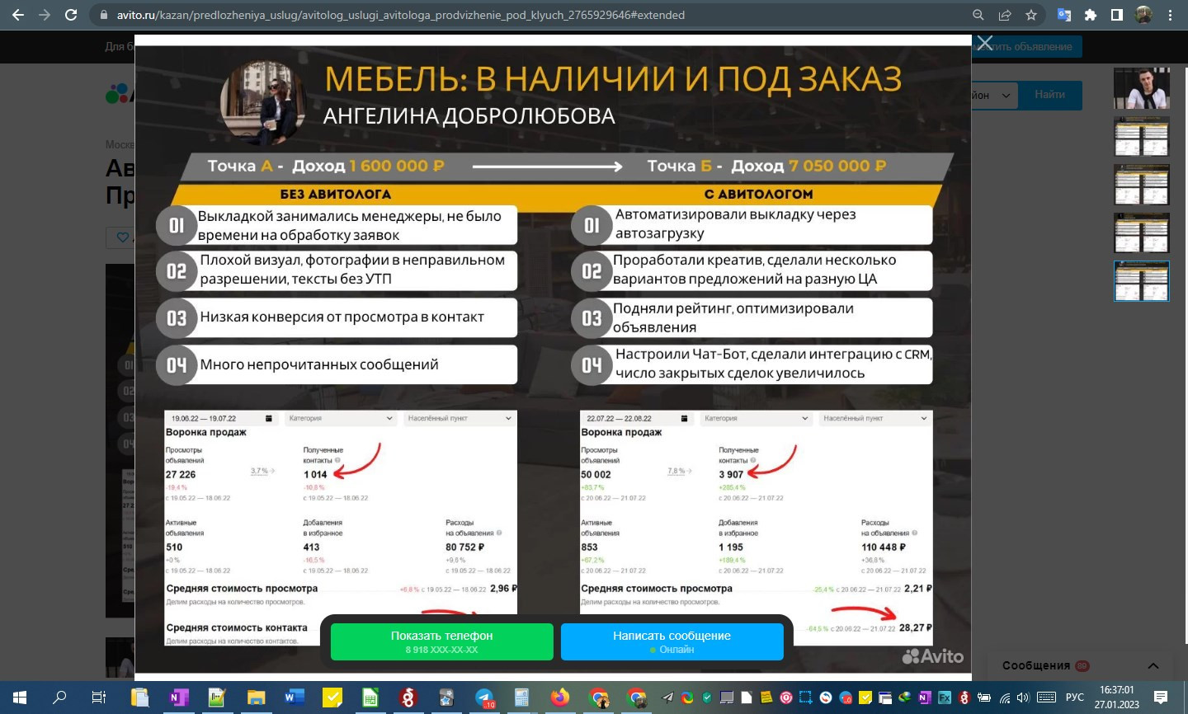Open Firefox from the taskbar
The image size is (1188, 714).
pyautogui.click(x=560, y=698)
